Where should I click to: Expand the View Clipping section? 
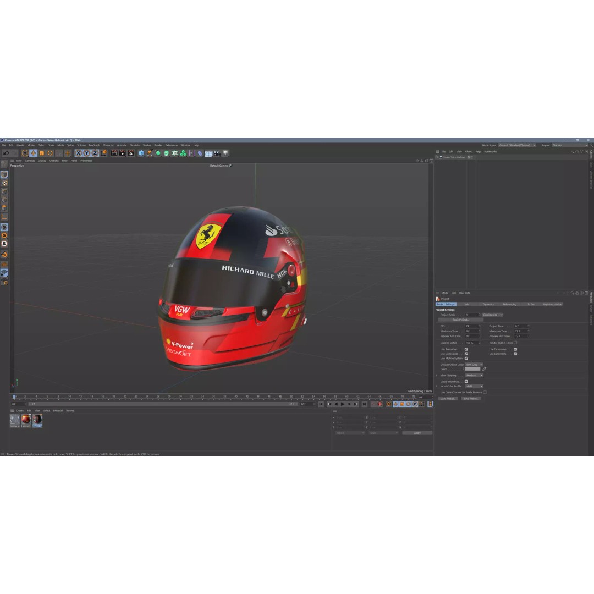[x=437, y=375]
